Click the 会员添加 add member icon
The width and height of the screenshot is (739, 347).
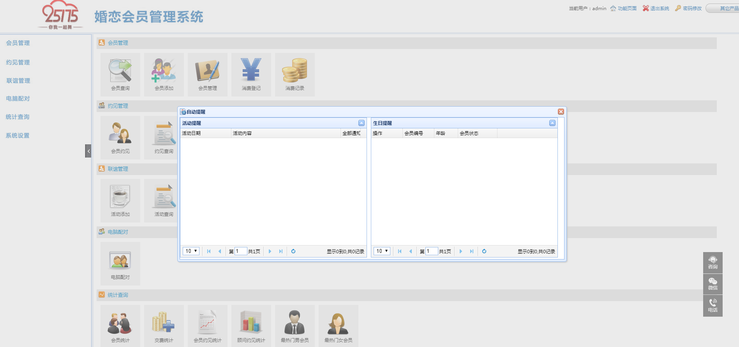tap(164, 74)
